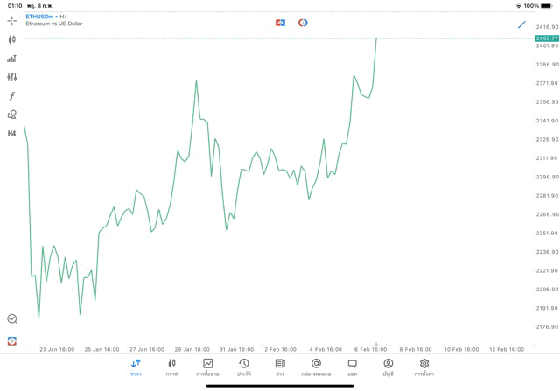Viewport: 560px width, 391px height.
Task: Change chart type with candlestick icon
Action: pos(11,39)
